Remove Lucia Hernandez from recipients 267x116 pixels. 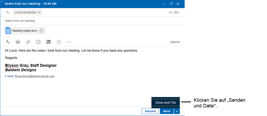pyautogui.click(x=39, y=12)
